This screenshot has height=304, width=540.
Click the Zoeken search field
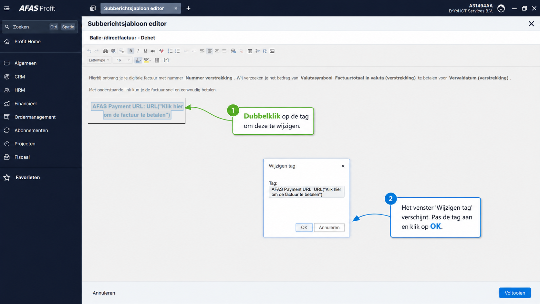[x=40, y=27]
